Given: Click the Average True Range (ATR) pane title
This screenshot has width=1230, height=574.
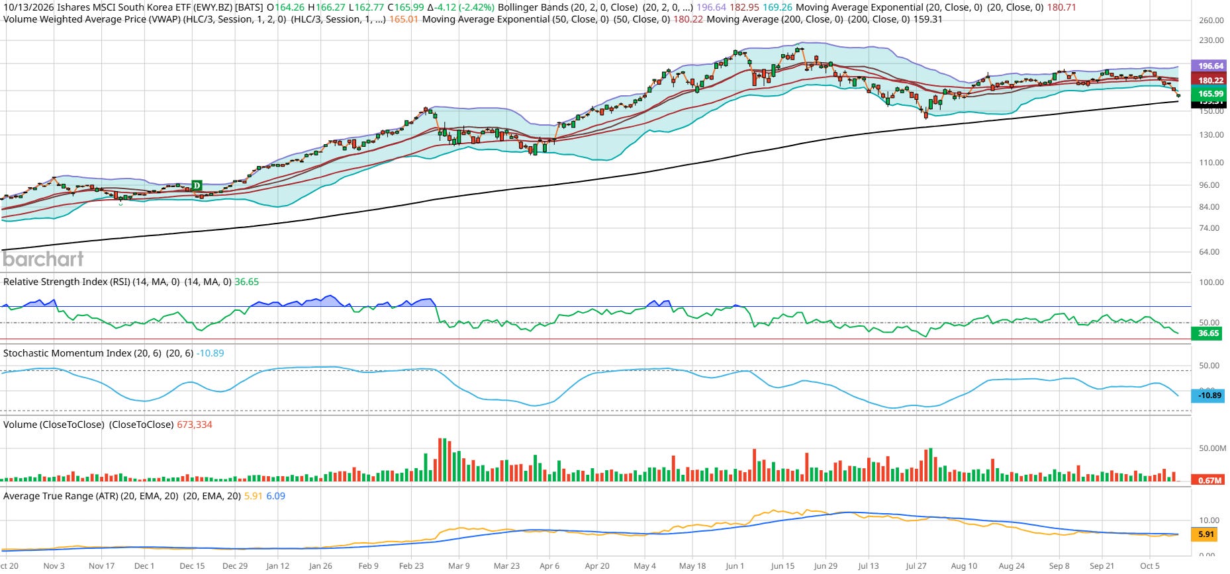Looking at the screenshot, I should [91, 496].
